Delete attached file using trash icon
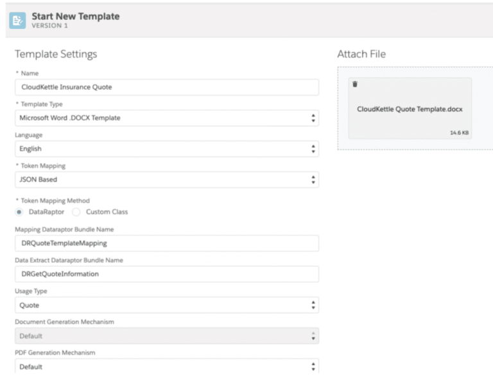Viewport: 493px width, 390px height. coord(355,84)
